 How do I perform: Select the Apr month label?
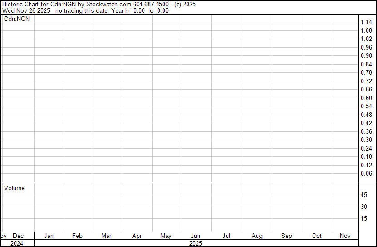pos(137,236)
